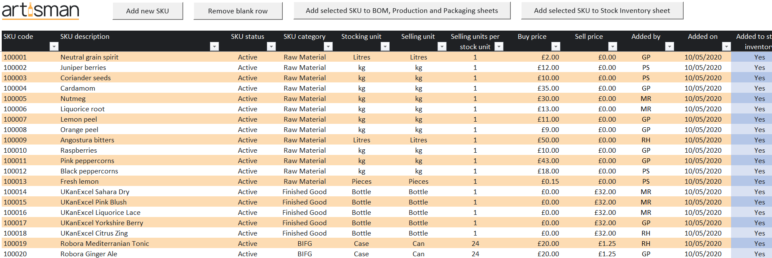Select the Juniper berries description cell

pyautogui.click(x=83, y=68)
